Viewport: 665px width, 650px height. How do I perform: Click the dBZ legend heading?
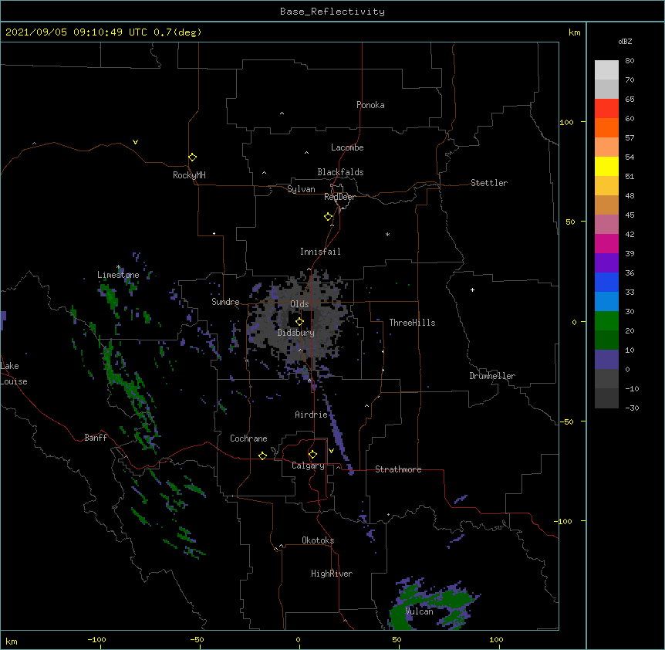click(x=625, y=41)
